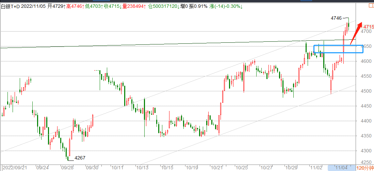
Task: Click the 开4729 opening price value
Action: tap(56, 6)
